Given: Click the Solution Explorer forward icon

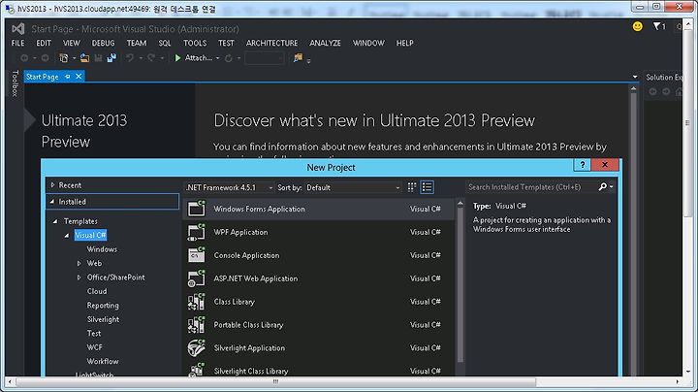Looking at the screenshot, I should click(x=666, y=91).
